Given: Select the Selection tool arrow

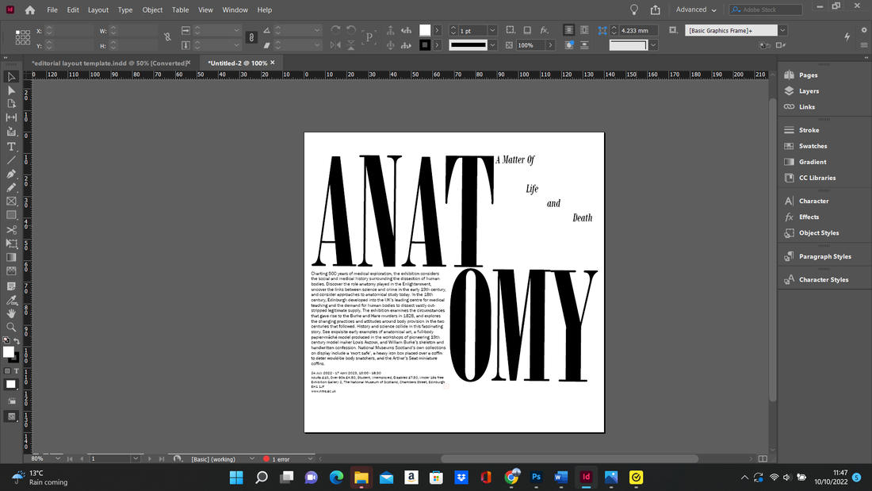Looking at the screenshot, I should point(11,77).
